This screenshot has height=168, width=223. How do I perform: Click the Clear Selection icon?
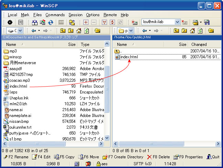click(x=120, y=22)
